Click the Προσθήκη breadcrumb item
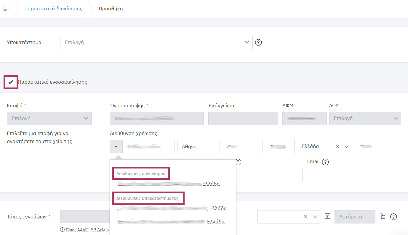The height and width of the screenshot is (235, 408). [x=111, y=9]
